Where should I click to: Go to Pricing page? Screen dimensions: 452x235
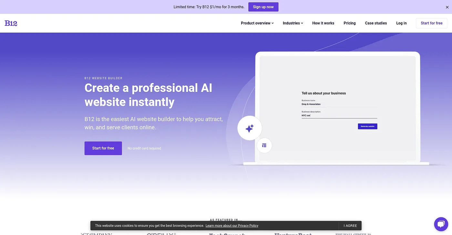tap(350, 23)
